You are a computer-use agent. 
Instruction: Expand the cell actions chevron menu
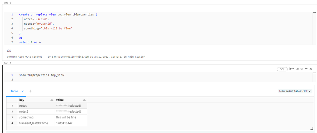302,69
